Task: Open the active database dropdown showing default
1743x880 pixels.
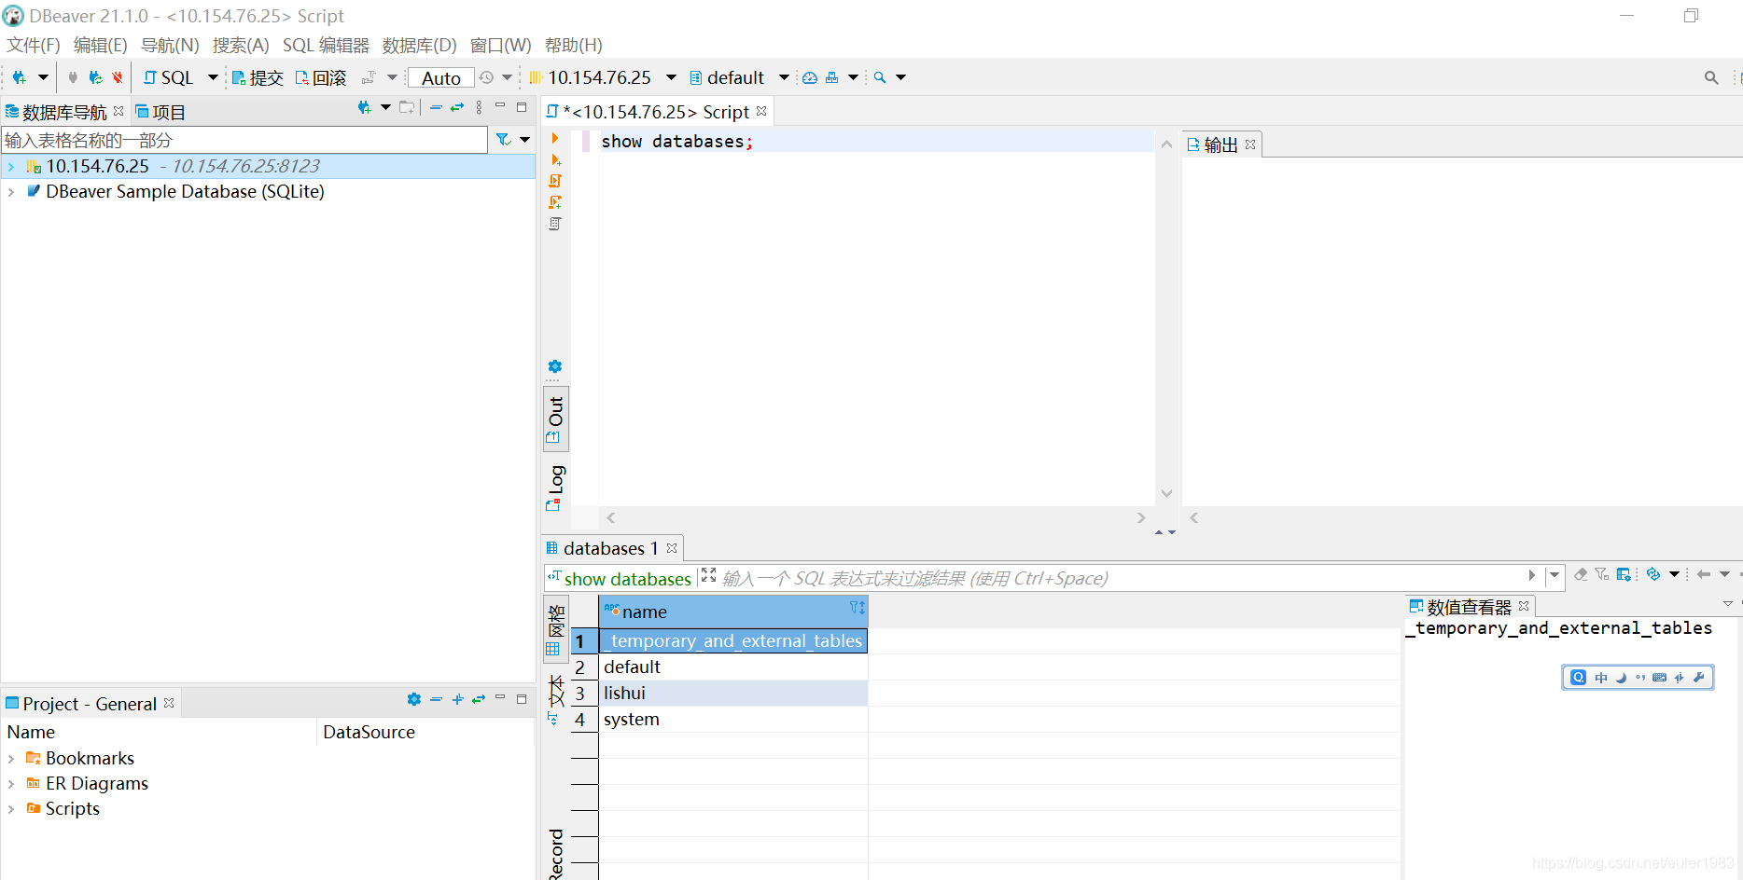Action: (739, 77)
